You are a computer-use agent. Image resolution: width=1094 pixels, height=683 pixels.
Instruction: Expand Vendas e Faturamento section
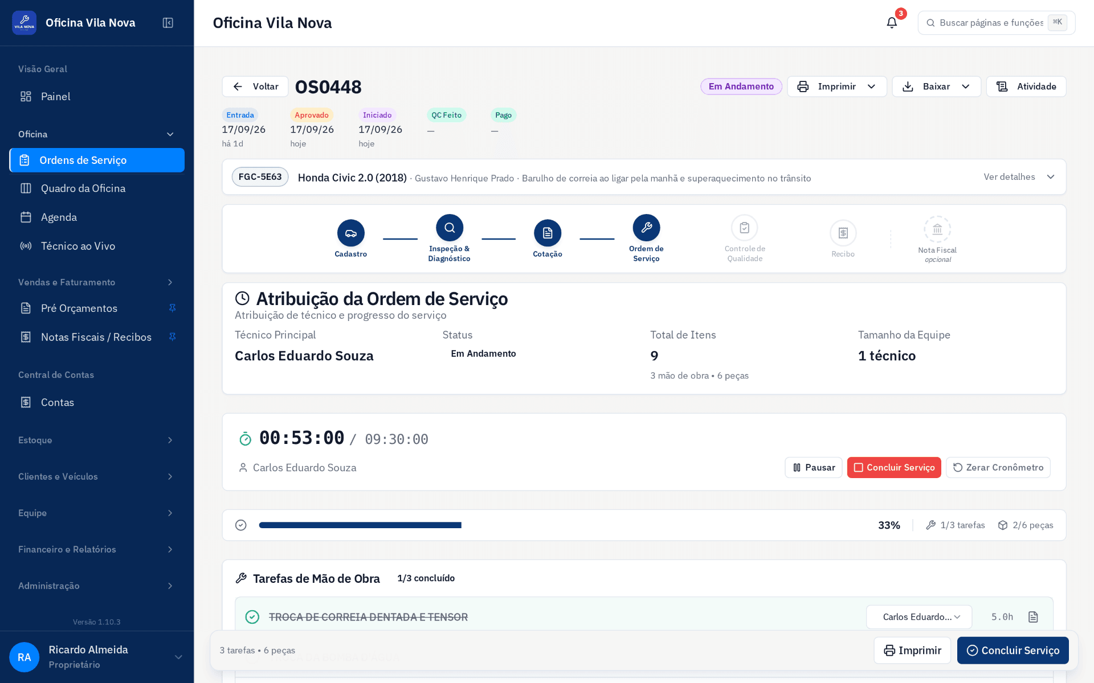(x=97, y=282)
